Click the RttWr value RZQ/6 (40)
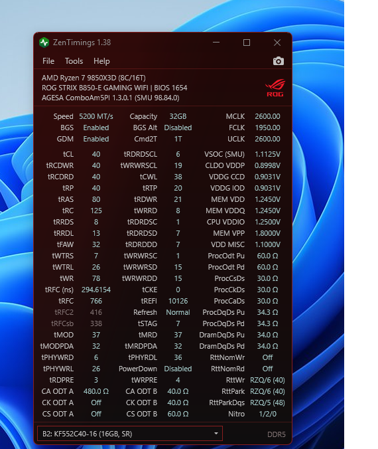This screenshot has width=378, height=449. pos(267,380)
